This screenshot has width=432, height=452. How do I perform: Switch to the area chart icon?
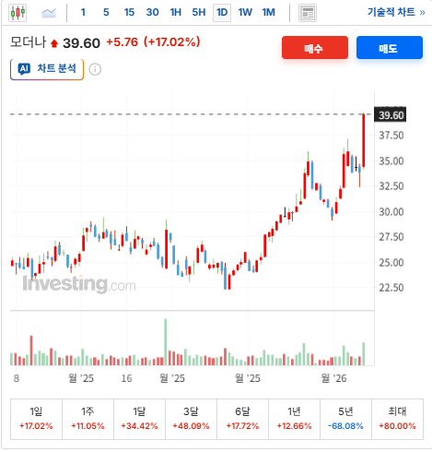point(49,13)
